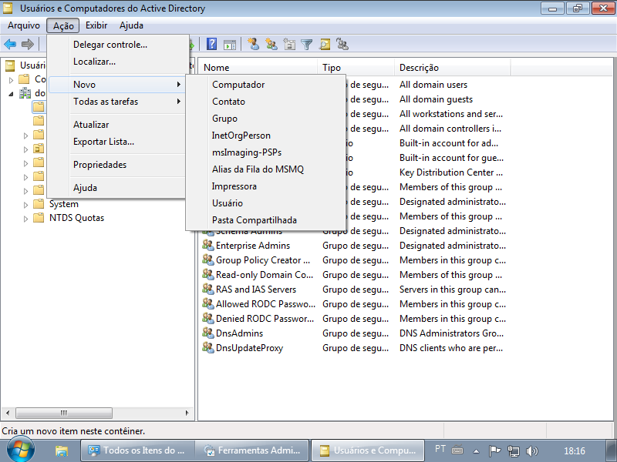Click the RAS and IAS Servers group icon
This screenshot has height=462, width=617.
tap(208, 290)
